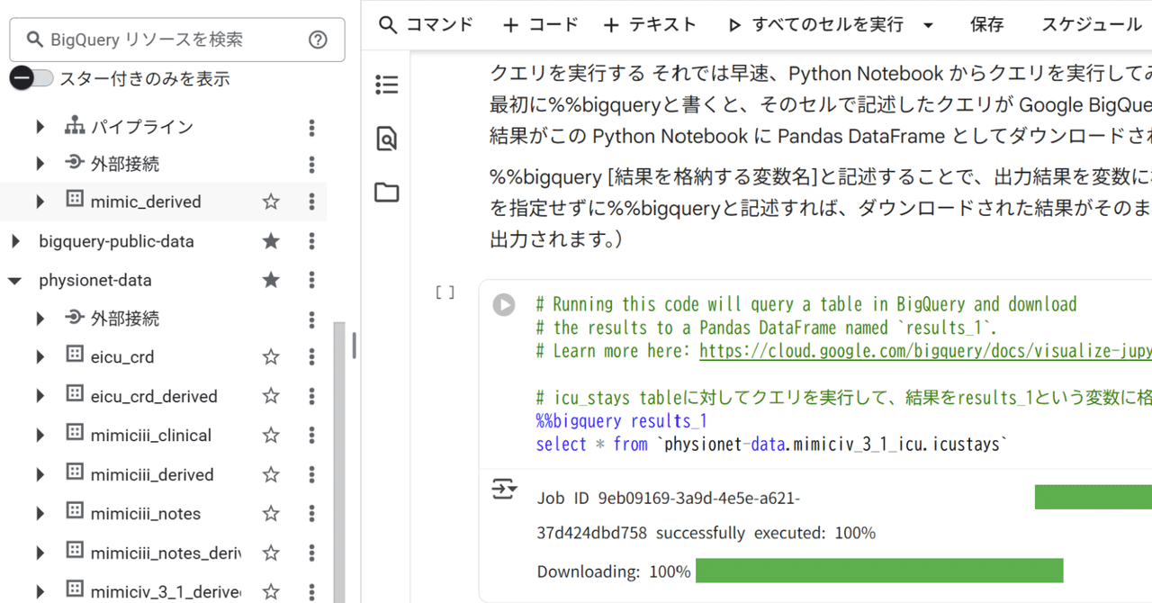The image size is (1152, 603).
Task: Open the three-dot menu for パイプライン
Action: pos(310,127)
